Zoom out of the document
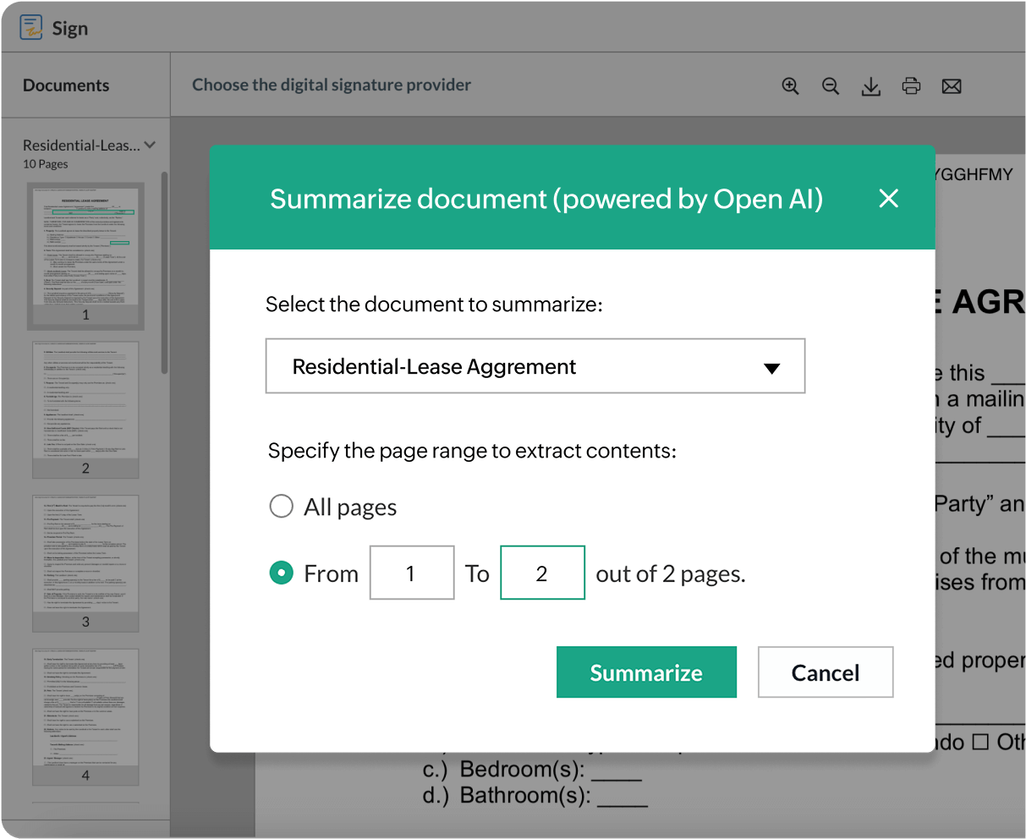This screenshot has height=839, width=1026. (x=831, y=86)
